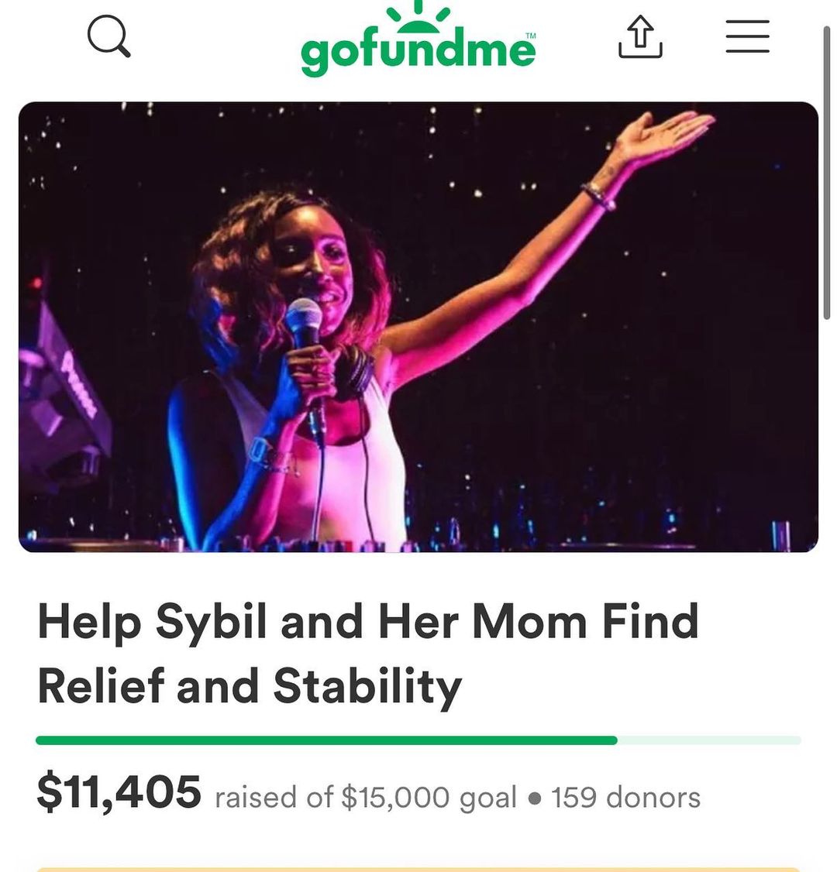The height and width of the screenshot is (872, 837).
Task: Select the "Help Sybil and Her Mom Find" heading
Action: tap(368, 622)
